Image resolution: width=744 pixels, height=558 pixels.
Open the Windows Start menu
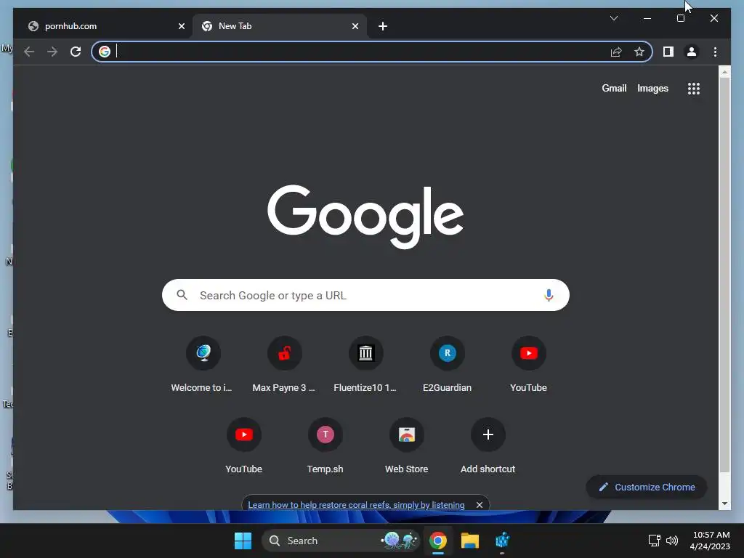click(x=243, y=541)
